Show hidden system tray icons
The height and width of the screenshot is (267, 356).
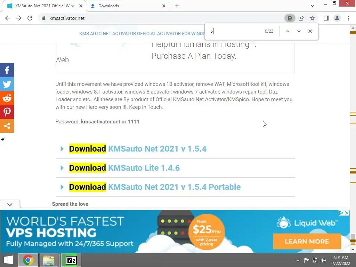click(x=298, y=260)
